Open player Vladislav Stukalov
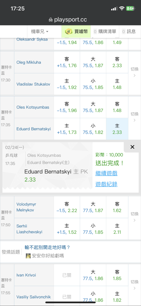This screenshot has width=141, height=306. pyautogui.click(x=33, y=84)
